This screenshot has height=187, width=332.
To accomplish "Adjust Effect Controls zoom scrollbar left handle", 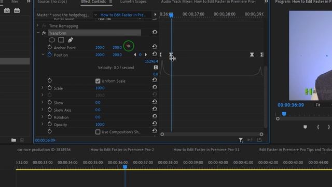I will point(162,134).
